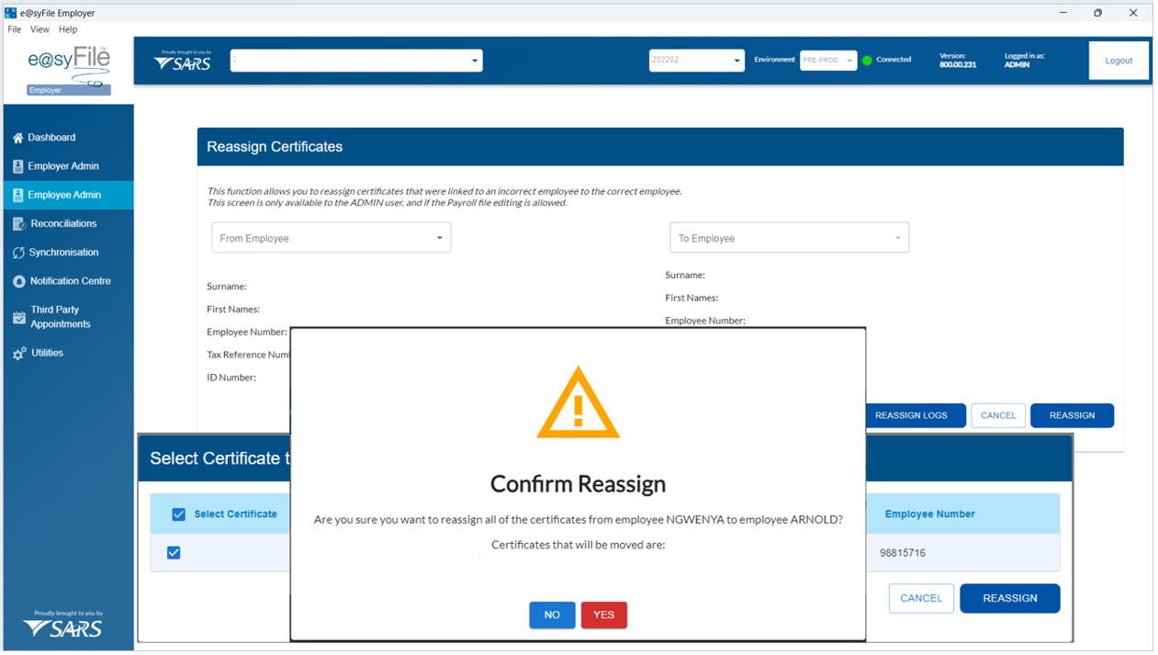Click the Logout button

[1118, 61]
